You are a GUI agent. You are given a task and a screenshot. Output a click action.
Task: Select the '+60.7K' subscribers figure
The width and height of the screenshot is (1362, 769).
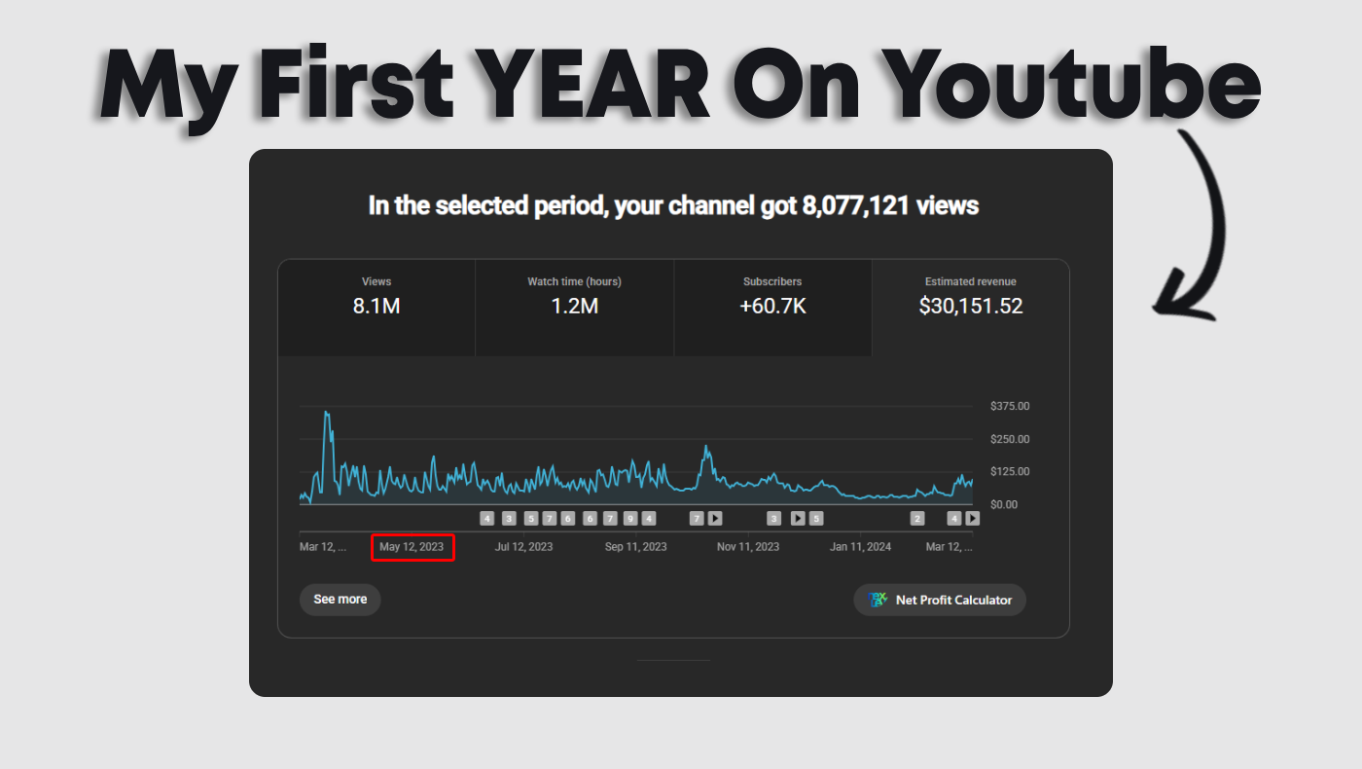coord(772,307)
